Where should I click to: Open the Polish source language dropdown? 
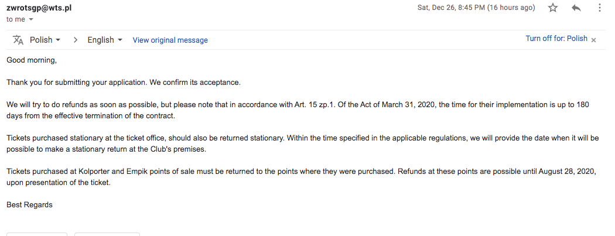coord(45,40)
